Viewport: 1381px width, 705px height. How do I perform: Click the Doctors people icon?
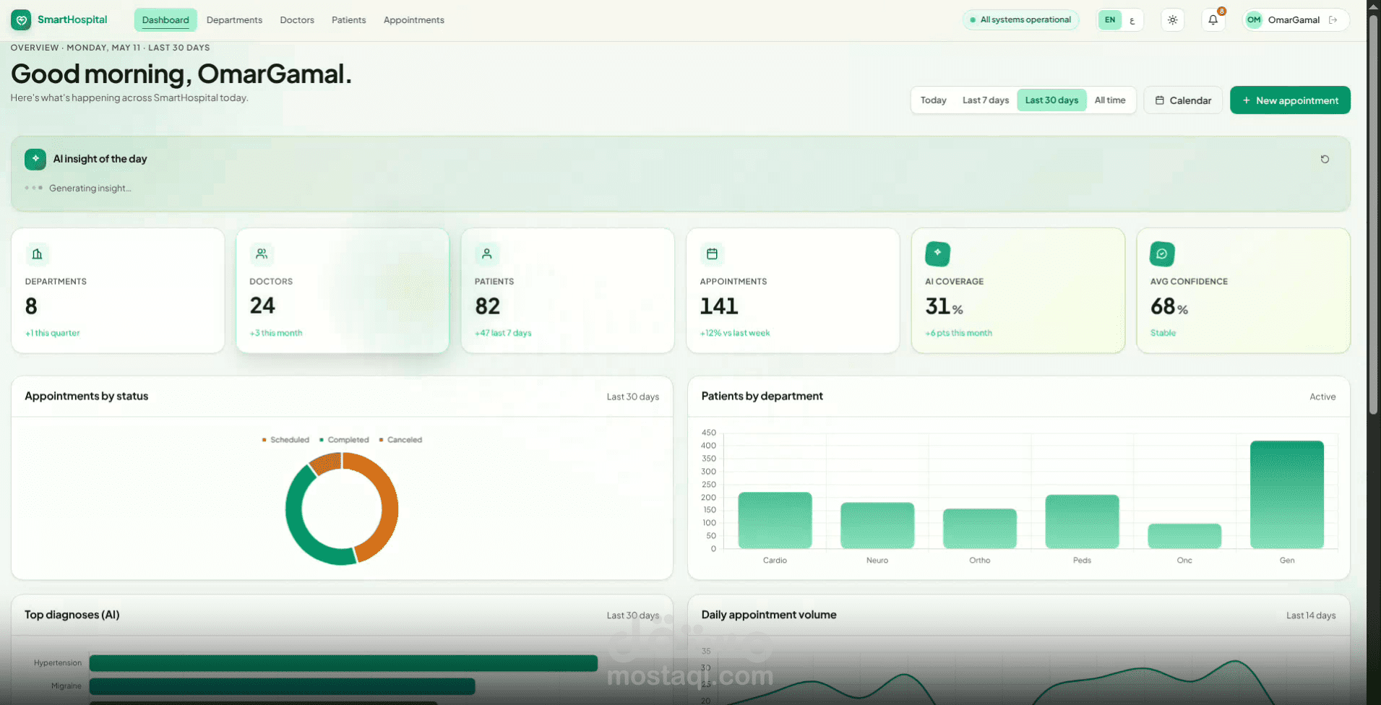click(262, 254)
